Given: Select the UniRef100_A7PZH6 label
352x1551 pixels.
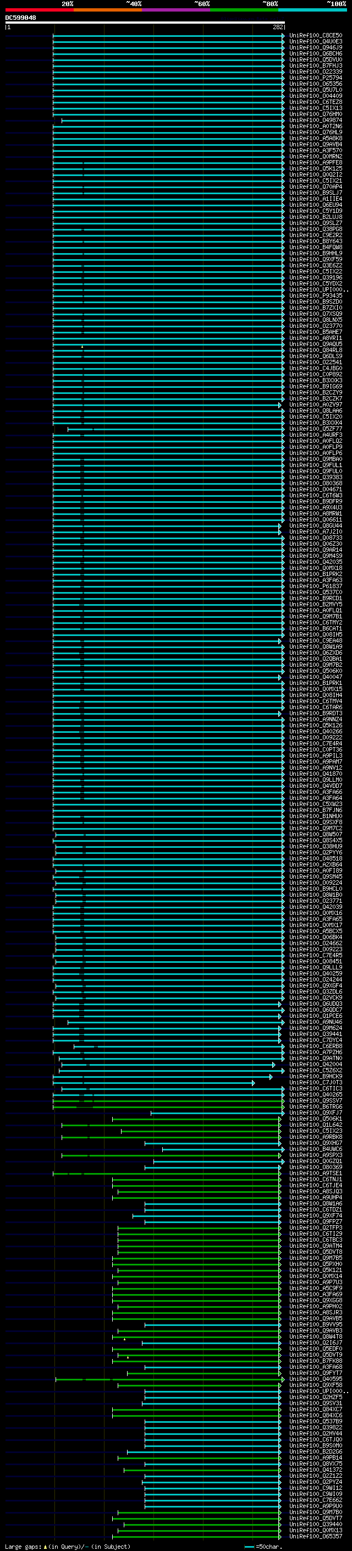Looking at the screenshot, I should point(316,1053).
